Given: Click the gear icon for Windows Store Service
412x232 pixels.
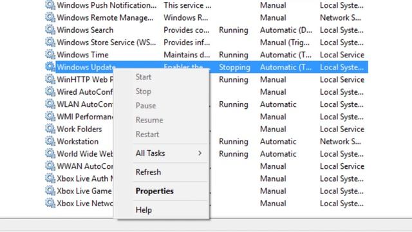Looking at the screenshot, I should pos(50,42).
